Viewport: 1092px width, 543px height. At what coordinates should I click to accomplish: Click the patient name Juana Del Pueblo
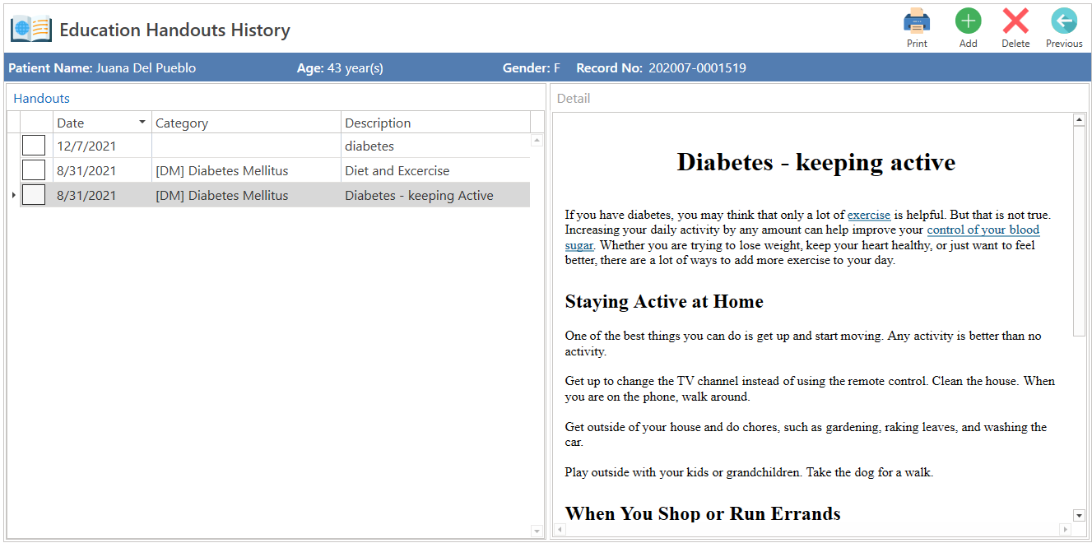pyautogui.click(x=146, y=68)
